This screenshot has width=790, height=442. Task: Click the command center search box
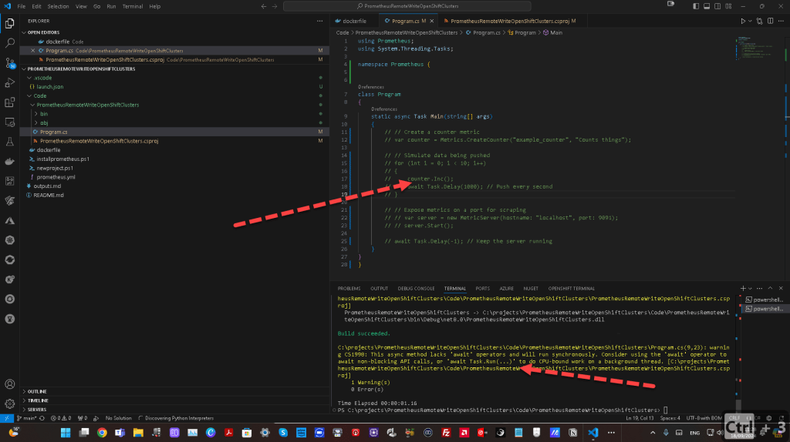pos(407,6)
